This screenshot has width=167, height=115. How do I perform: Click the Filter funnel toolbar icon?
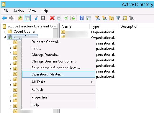point(118,18)
